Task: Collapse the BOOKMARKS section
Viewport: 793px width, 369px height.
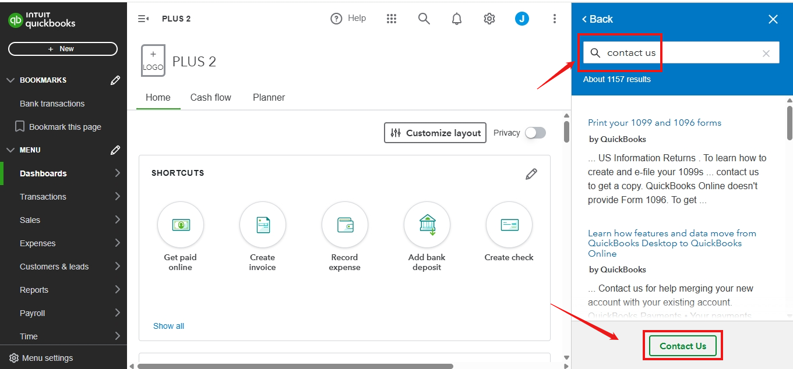Action: point(10,80)
